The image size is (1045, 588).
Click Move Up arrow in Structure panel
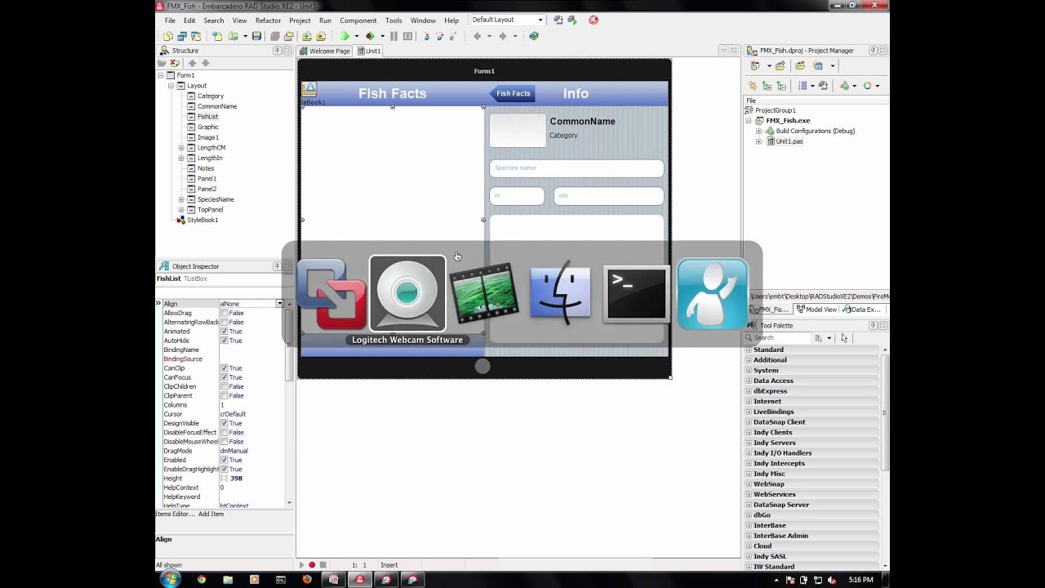193,63
